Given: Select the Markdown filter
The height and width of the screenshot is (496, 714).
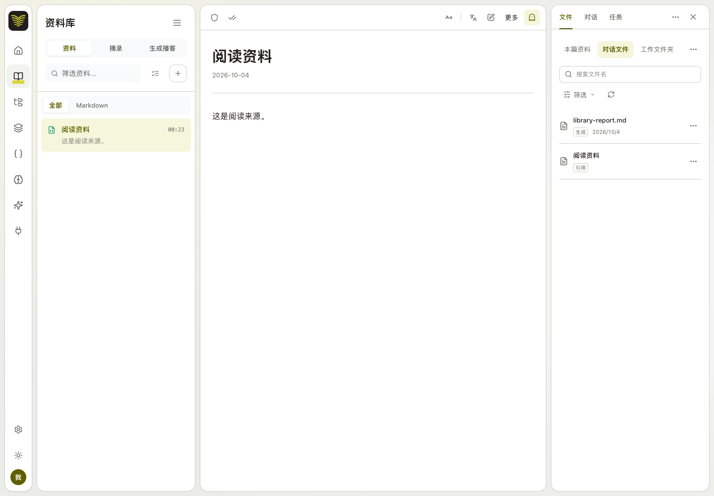Looking at the screenshot, I should (92, 105).
